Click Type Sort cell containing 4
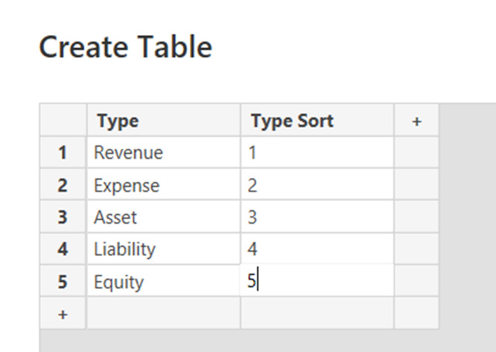This screenshot has height=352, width=496. (x=317, y=249)
